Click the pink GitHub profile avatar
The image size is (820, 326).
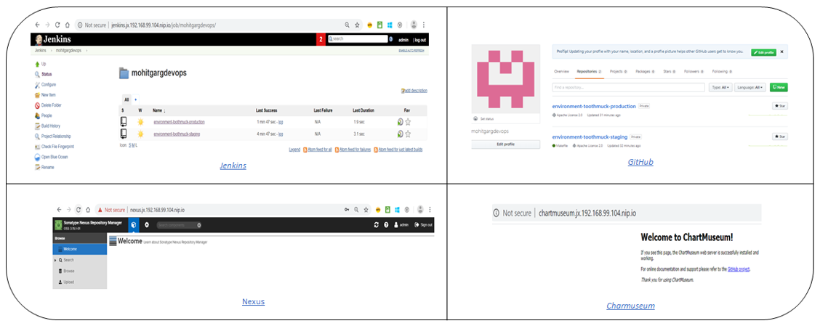point(506,79)
